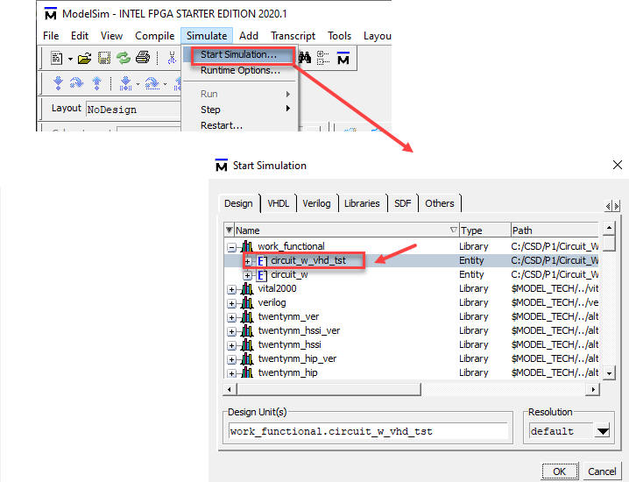Open the Add menu

click(x=249, y=36)
